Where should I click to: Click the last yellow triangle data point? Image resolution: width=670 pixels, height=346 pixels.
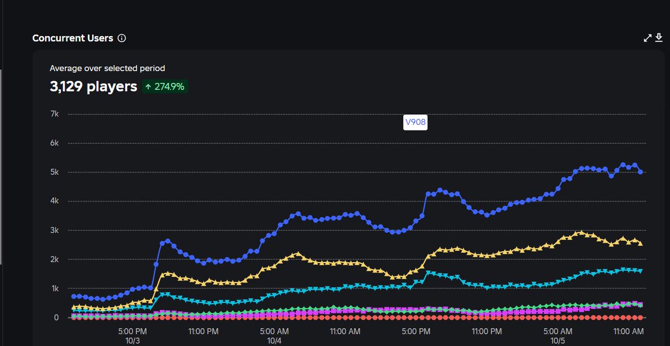click(x=640, y=243)
